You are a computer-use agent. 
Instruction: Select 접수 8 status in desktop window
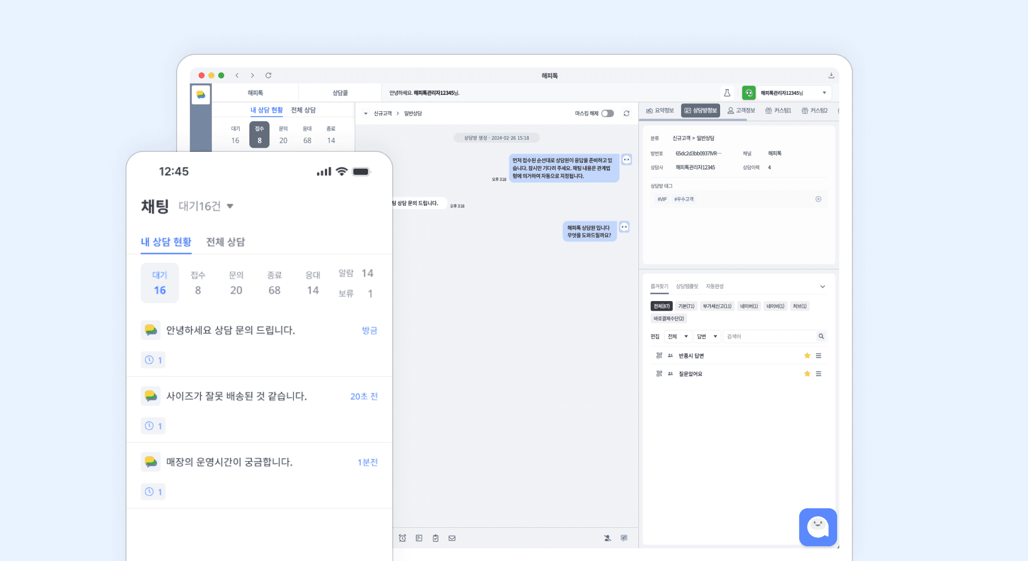coord(259,134)
